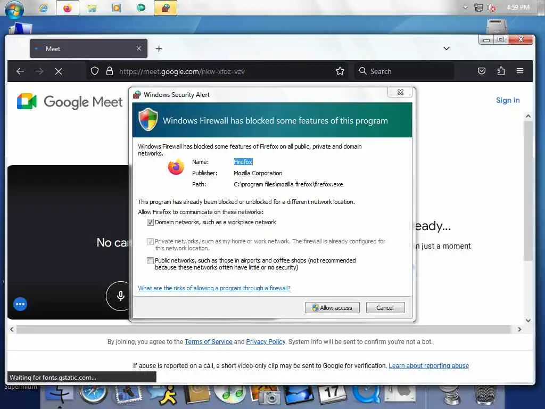The height and width of the screenshot is (409, 545).
Task: Click the Safari compass dock icon
Action: (x=93, y=395)
